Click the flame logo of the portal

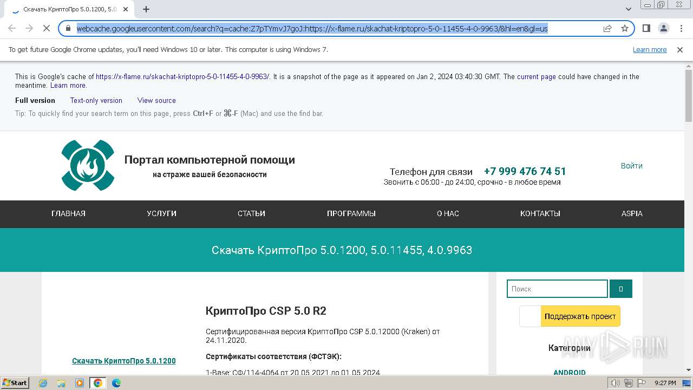[88, 165]
